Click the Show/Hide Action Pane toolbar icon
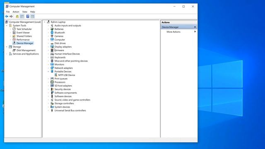Viewport: 265px width, 149px height. coord(32,17)
